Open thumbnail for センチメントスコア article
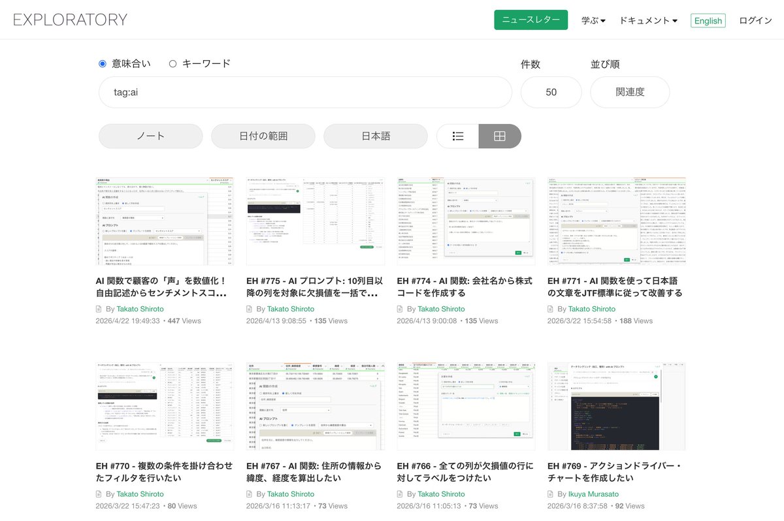The width and height of the screenshot is (784, 521). click(x=165, y=221)
